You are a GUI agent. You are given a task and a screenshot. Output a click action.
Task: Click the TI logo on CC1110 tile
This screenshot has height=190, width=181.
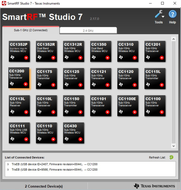[39, 139]
